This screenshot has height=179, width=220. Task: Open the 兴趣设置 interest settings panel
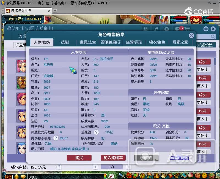(x=206, y=45)
